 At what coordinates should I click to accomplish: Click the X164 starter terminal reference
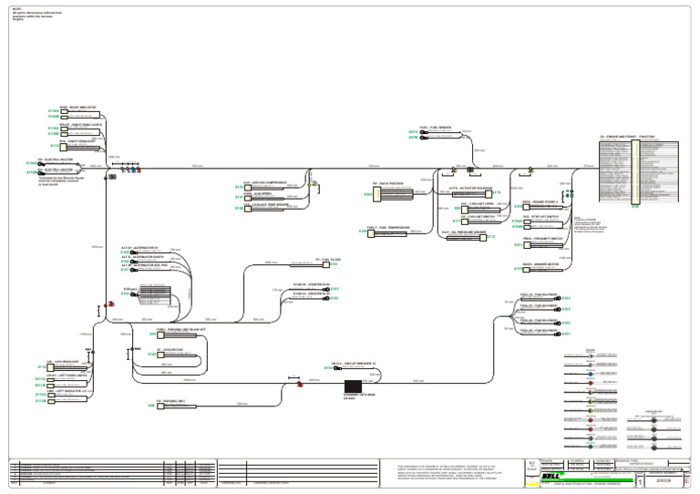pyautogui.click(x=335, y=298)
